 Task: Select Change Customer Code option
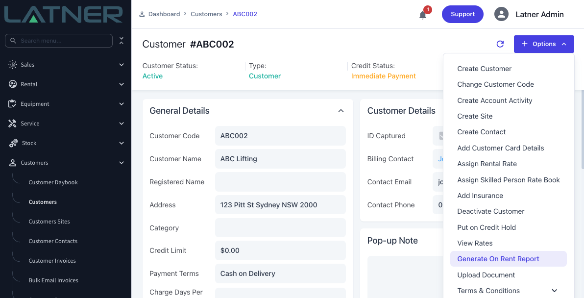tap(495, 84)
